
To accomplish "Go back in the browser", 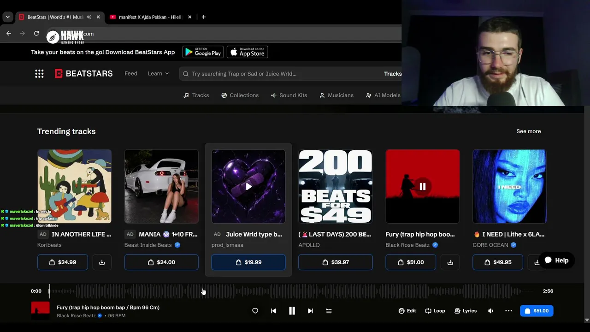I will [9, 33].
